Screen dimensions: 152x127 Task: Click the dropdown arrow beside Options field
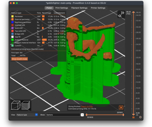click(82, 115)
